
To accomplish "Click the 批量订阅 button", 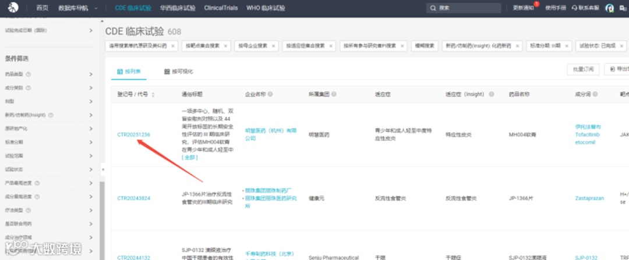I will (x=583, y=69).
